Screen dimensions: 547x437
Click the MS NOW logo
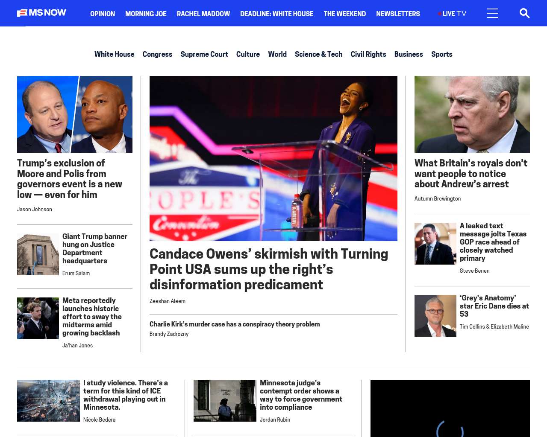click(x=41, y=13)
